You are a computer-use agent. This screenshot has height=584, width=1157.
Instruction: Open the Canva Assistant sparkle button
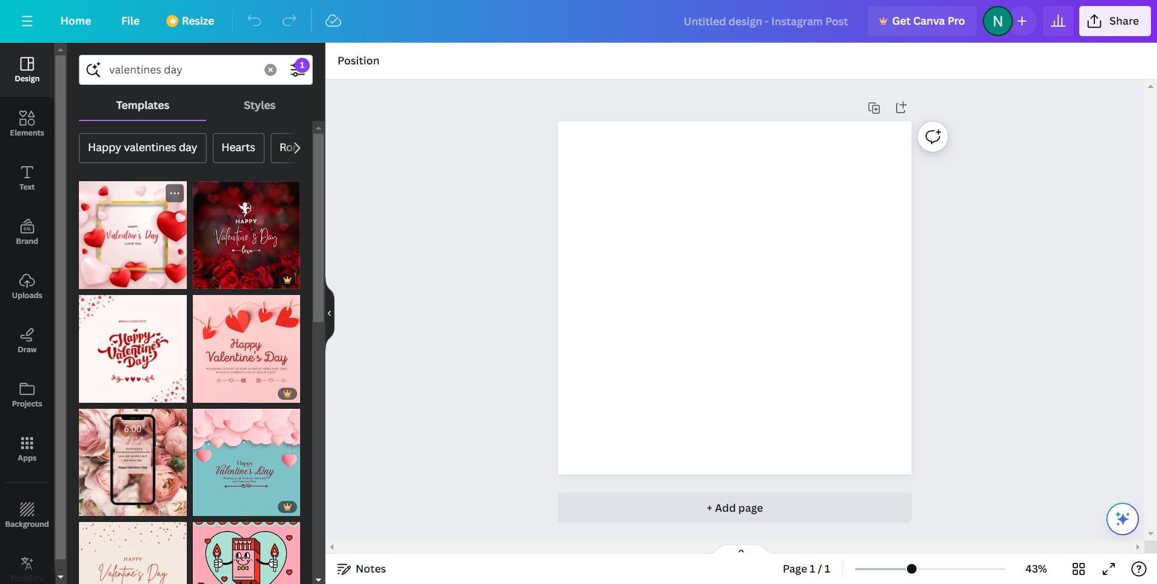point(1122,518)
